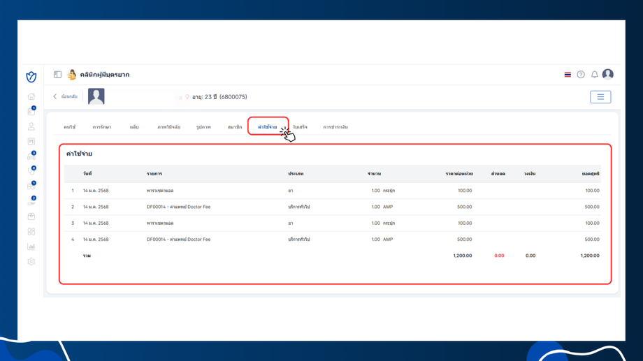Open the hand payment sidebar icon
The width and height of the screenshot is (643, 361).
pyautogui.click(x=31, y=201)
